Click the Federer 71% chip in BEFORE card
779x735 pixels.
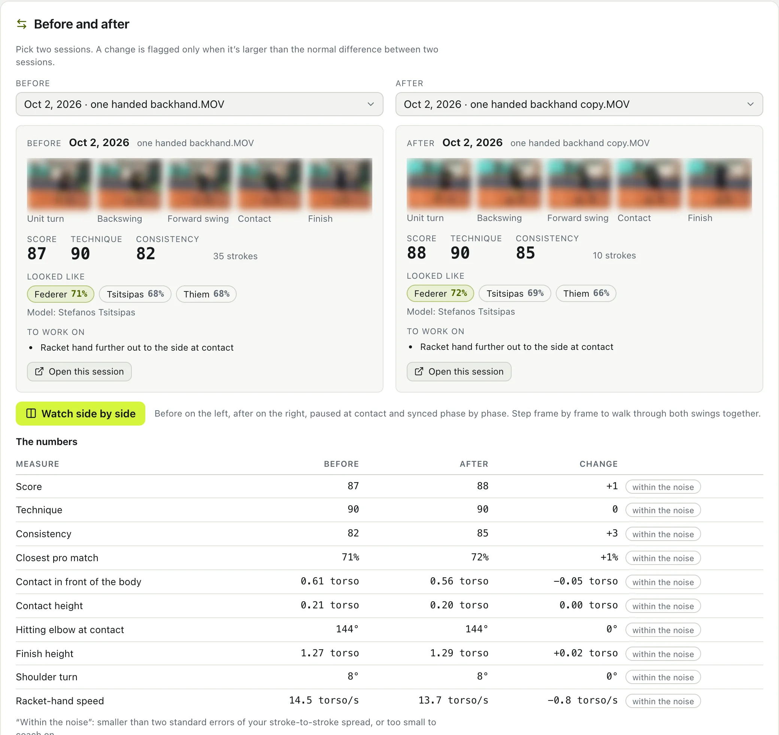point(61,294)
